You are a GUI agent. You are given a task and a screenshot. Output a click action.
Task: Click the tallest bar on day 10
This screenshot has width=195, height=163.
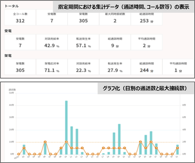[x=66, y=127]
